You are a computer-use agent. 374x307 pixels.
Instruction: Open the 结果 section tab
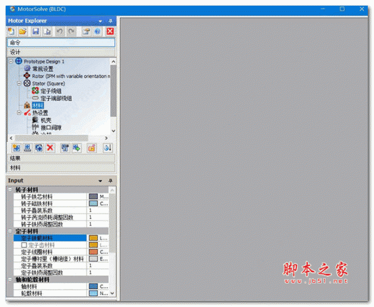pyautogui.click(x=61, y=158)
